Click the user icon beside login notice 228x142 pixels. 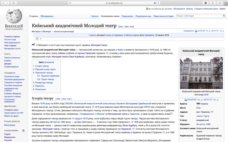(x=147, y=9)
